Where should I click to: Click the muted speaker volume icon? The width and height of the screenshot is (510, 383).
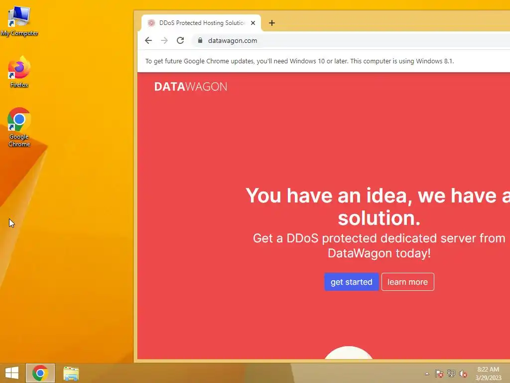463,374
